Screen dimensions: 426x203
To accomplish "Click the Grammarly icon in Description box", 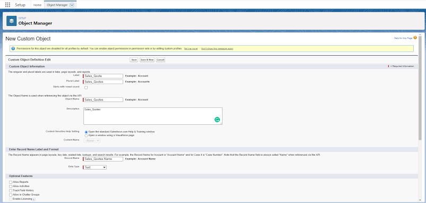I will (x=217, y=120).
